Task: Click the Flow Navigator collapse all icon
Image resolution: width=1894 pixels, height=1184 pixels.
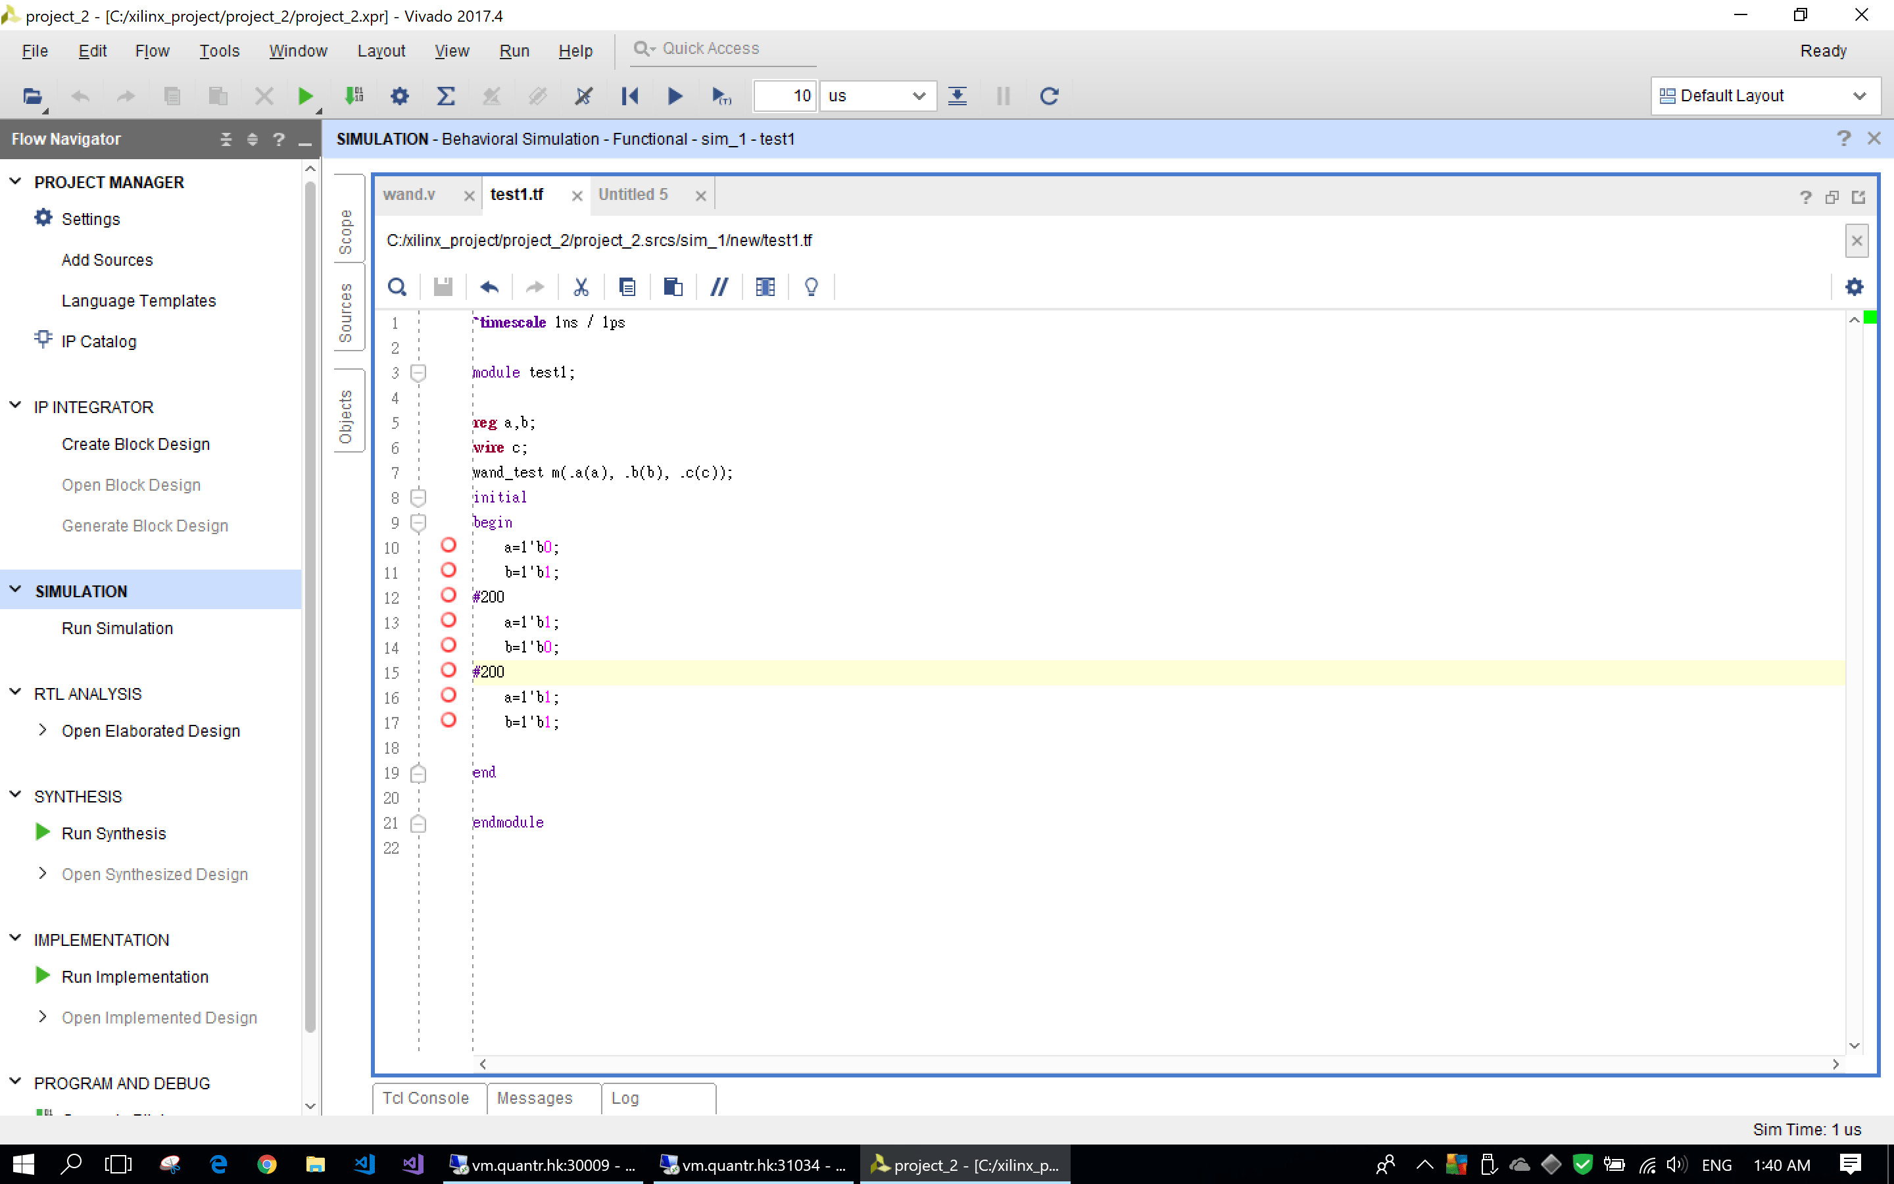Action: pos(226,139)
